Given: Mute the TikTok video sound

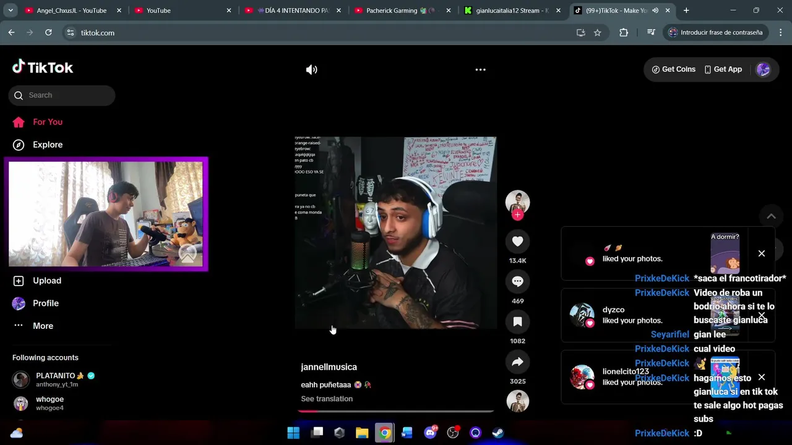Looking at the screenshot, I should point(311,70).
